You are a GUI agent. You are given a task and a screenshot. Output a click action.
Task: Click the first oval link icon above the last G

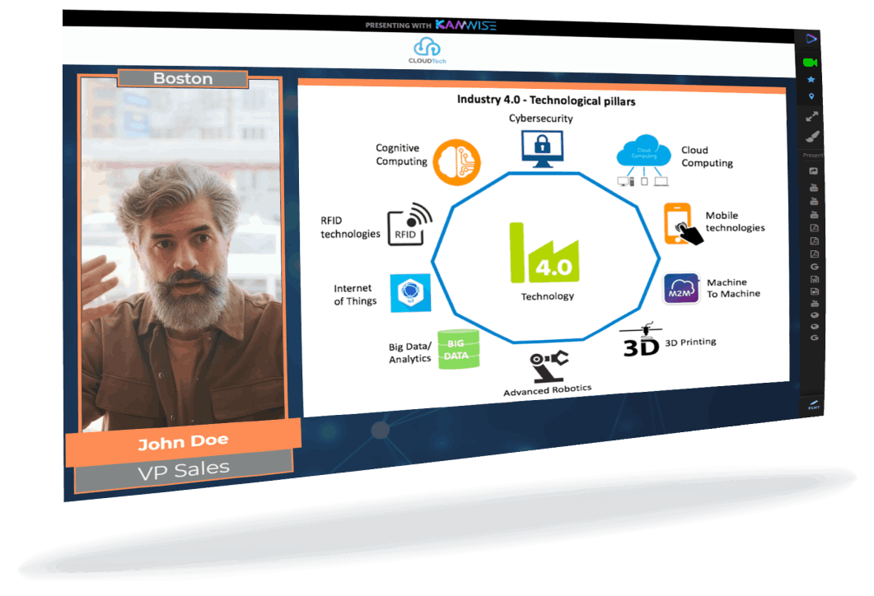click(x=815, y=314)
